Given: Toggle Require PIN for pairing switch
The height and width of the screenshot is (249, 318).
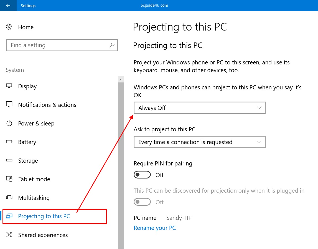Looking at the screenshot, I should (142, 175).
